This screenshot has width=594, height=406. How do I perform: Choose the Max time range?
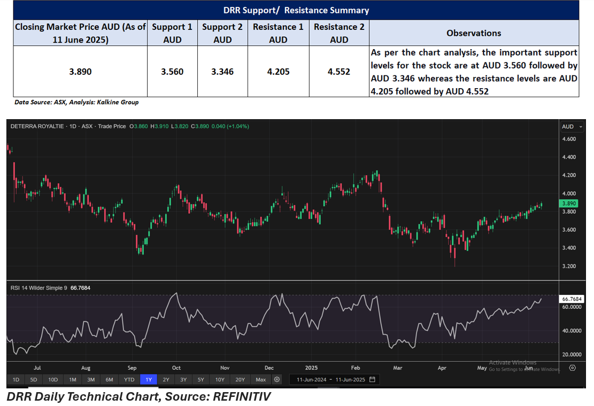(260, 379)
